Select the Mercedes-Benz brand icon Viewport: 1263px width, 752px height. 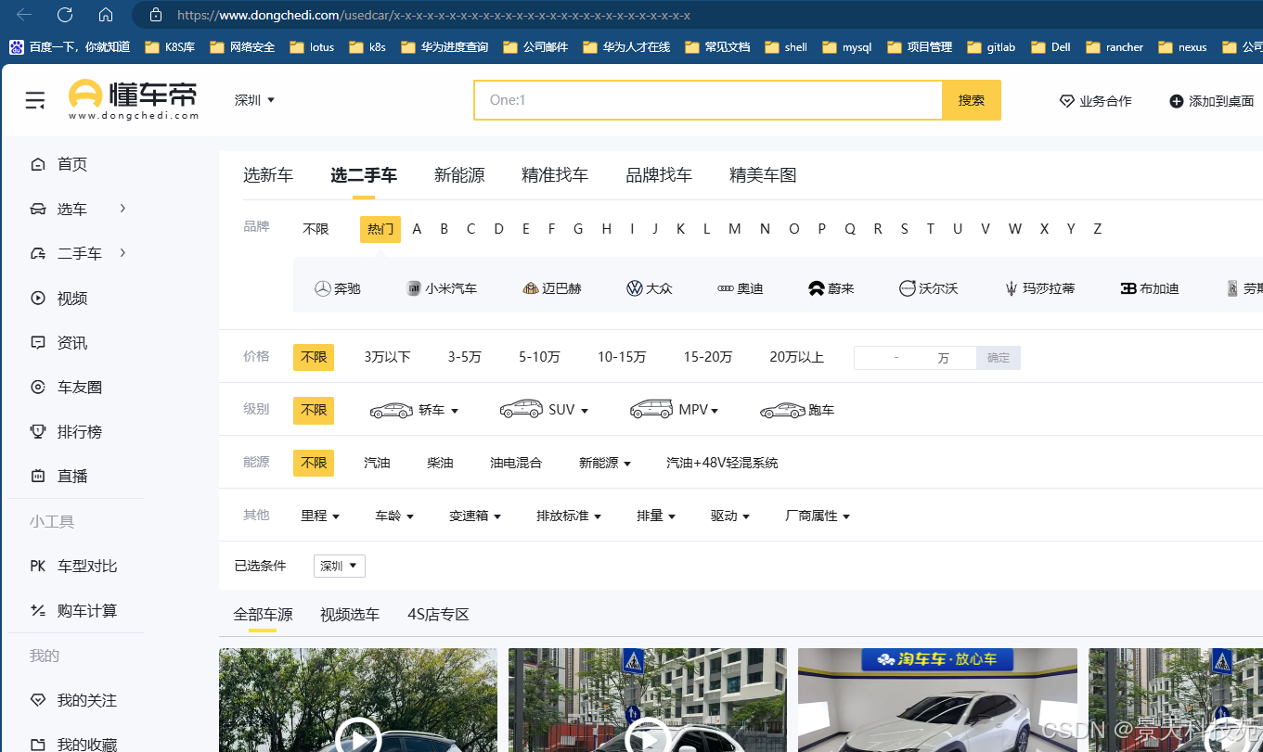[338, 287]
